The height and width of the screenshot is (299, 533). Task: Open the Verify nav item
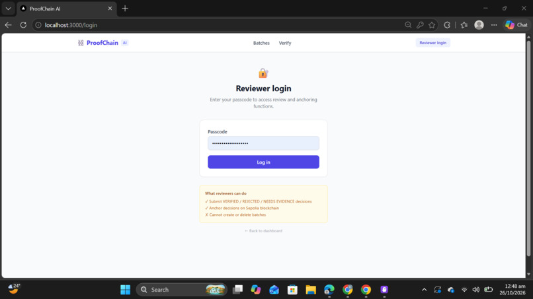(x=285, y=43)
